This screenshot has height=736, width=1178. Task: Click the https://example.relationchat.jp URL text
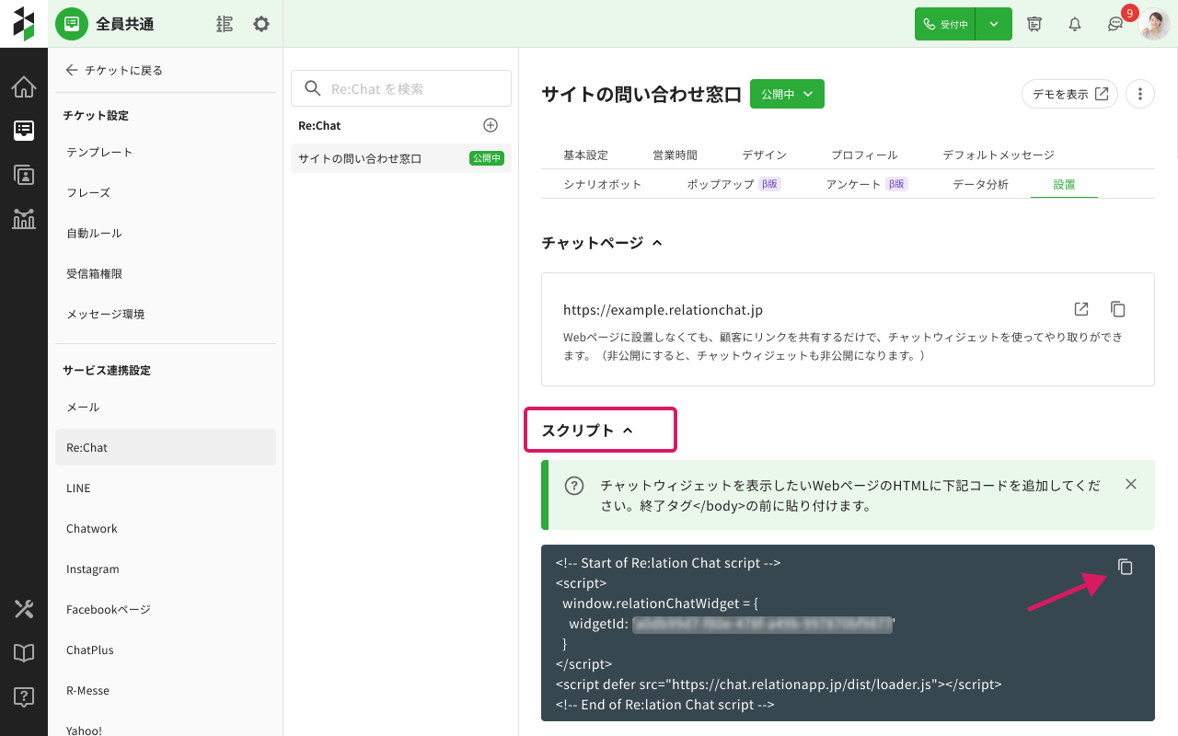coord(663,310)
